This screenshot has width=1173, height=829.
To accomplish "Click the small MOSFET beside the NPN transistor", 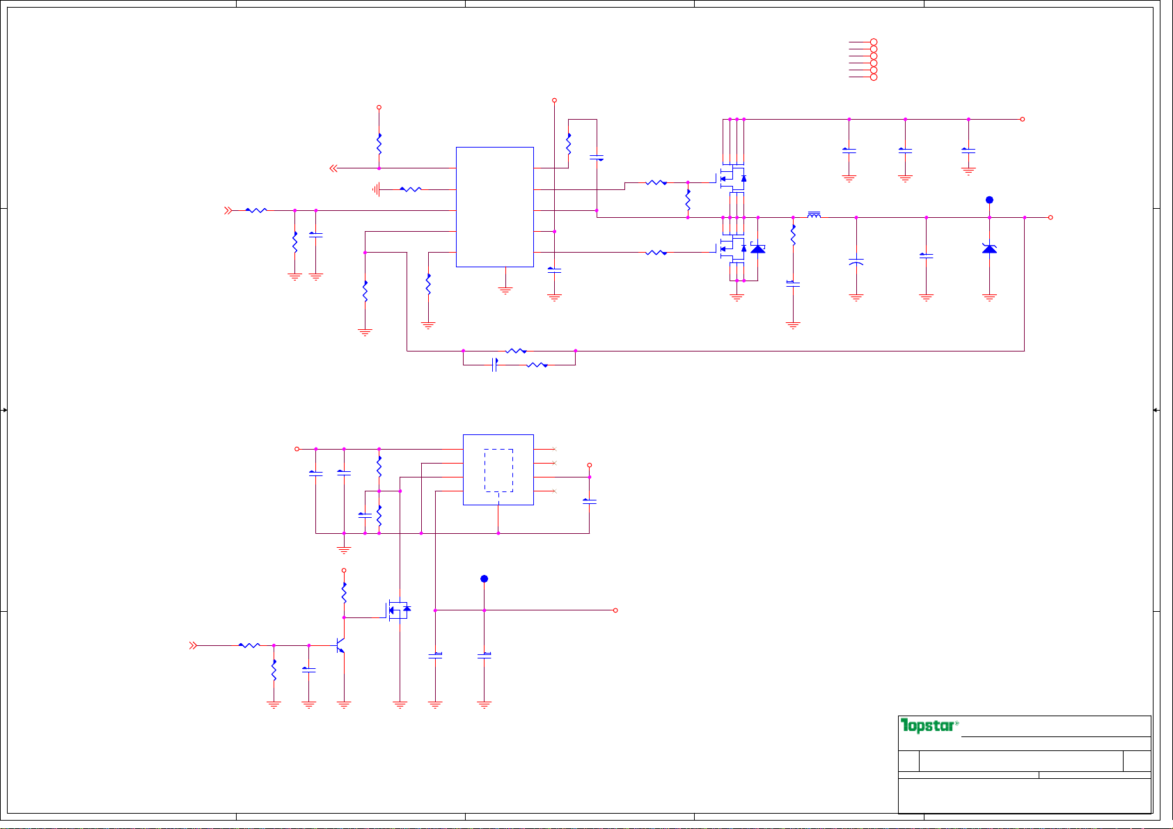I will 398,610.
